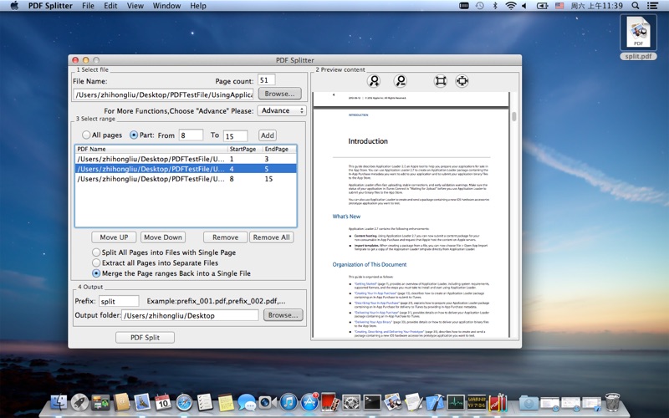Screen dimensions: 669x418
Task: Click Browse next to Output folder
Action: (x=283, y=315)
